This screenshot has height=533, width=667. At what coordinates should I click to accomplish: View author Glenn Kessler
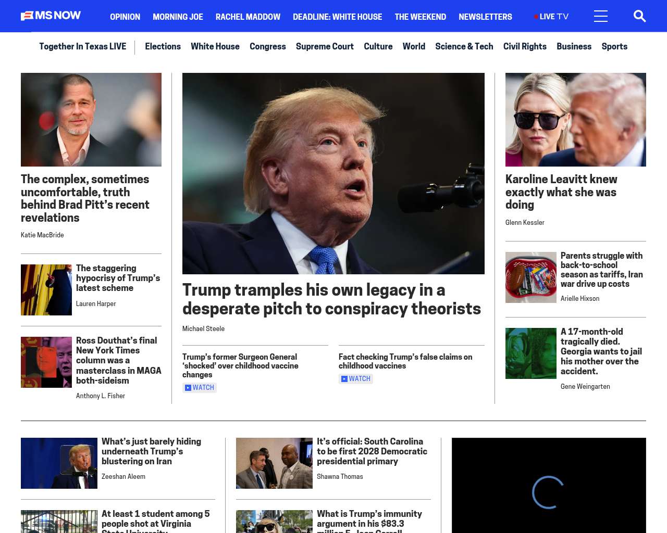click(x=525, y=223)
